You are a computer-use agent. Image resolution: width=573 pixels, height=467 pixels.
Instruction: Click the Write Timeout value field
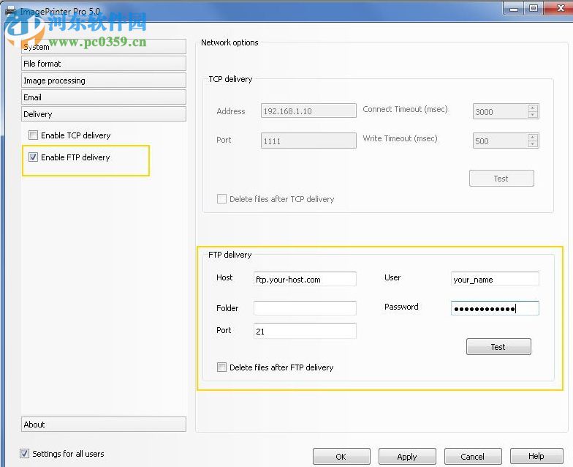[500, 141]
